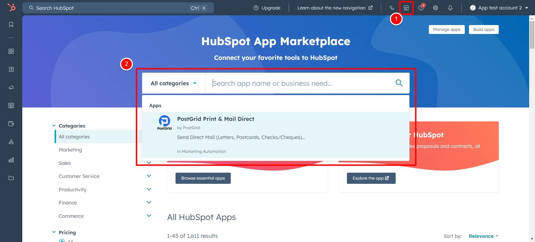
Task: Open the All categories dropdown
Action: point(174,83)
